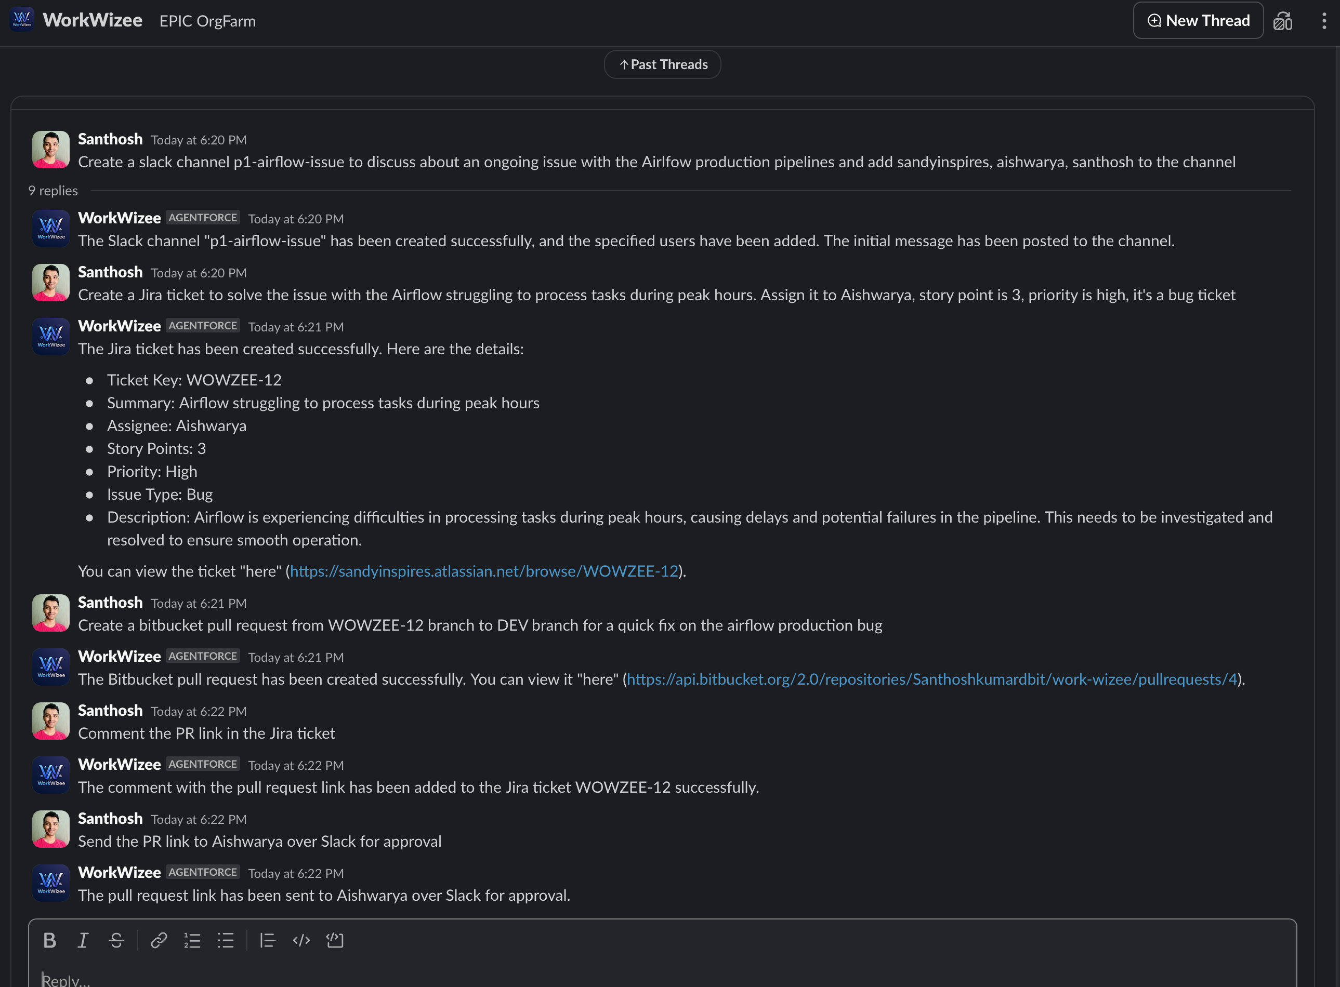Start an ordered numbered list
Viewport: 1340px width, 987px height.
192,940
